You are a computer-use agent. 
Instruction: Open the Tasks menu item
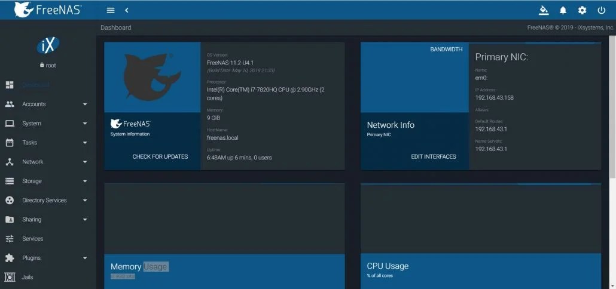(48, 142)
